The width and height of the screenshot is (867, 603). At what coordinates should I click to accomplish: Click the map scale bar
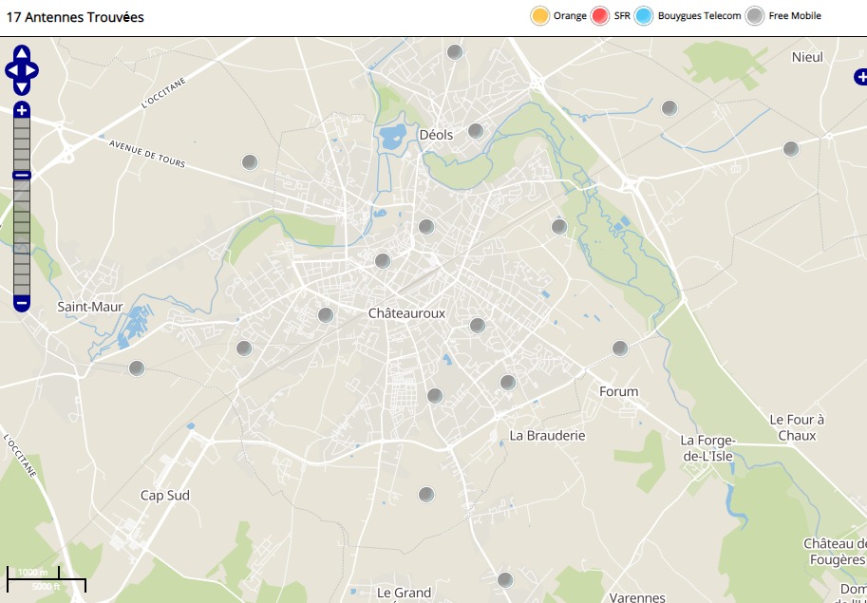point(47,578)
